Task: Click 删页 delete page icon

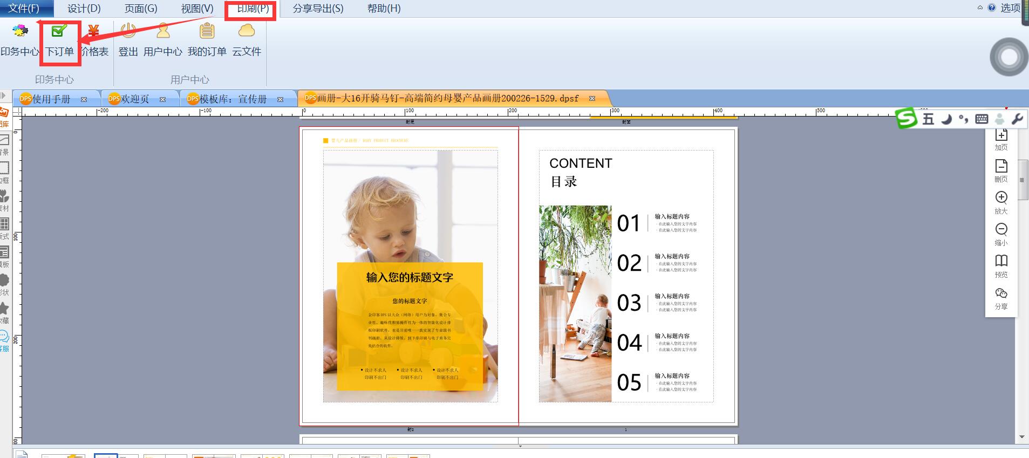Action: coord(1001,170)
